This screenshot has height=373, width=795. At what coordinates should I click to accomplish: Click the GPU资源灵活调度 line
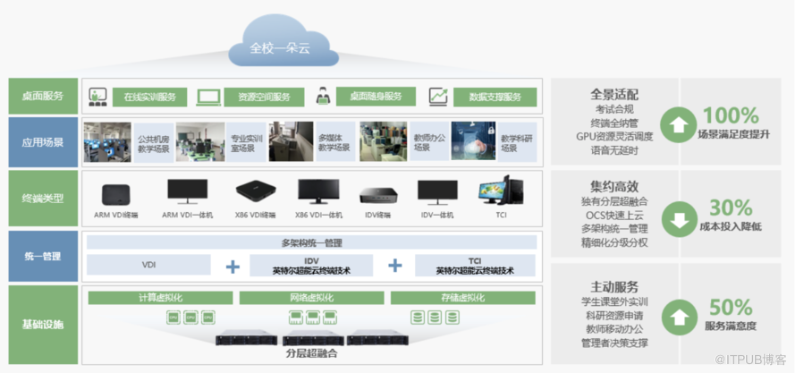tap(614, 137)
